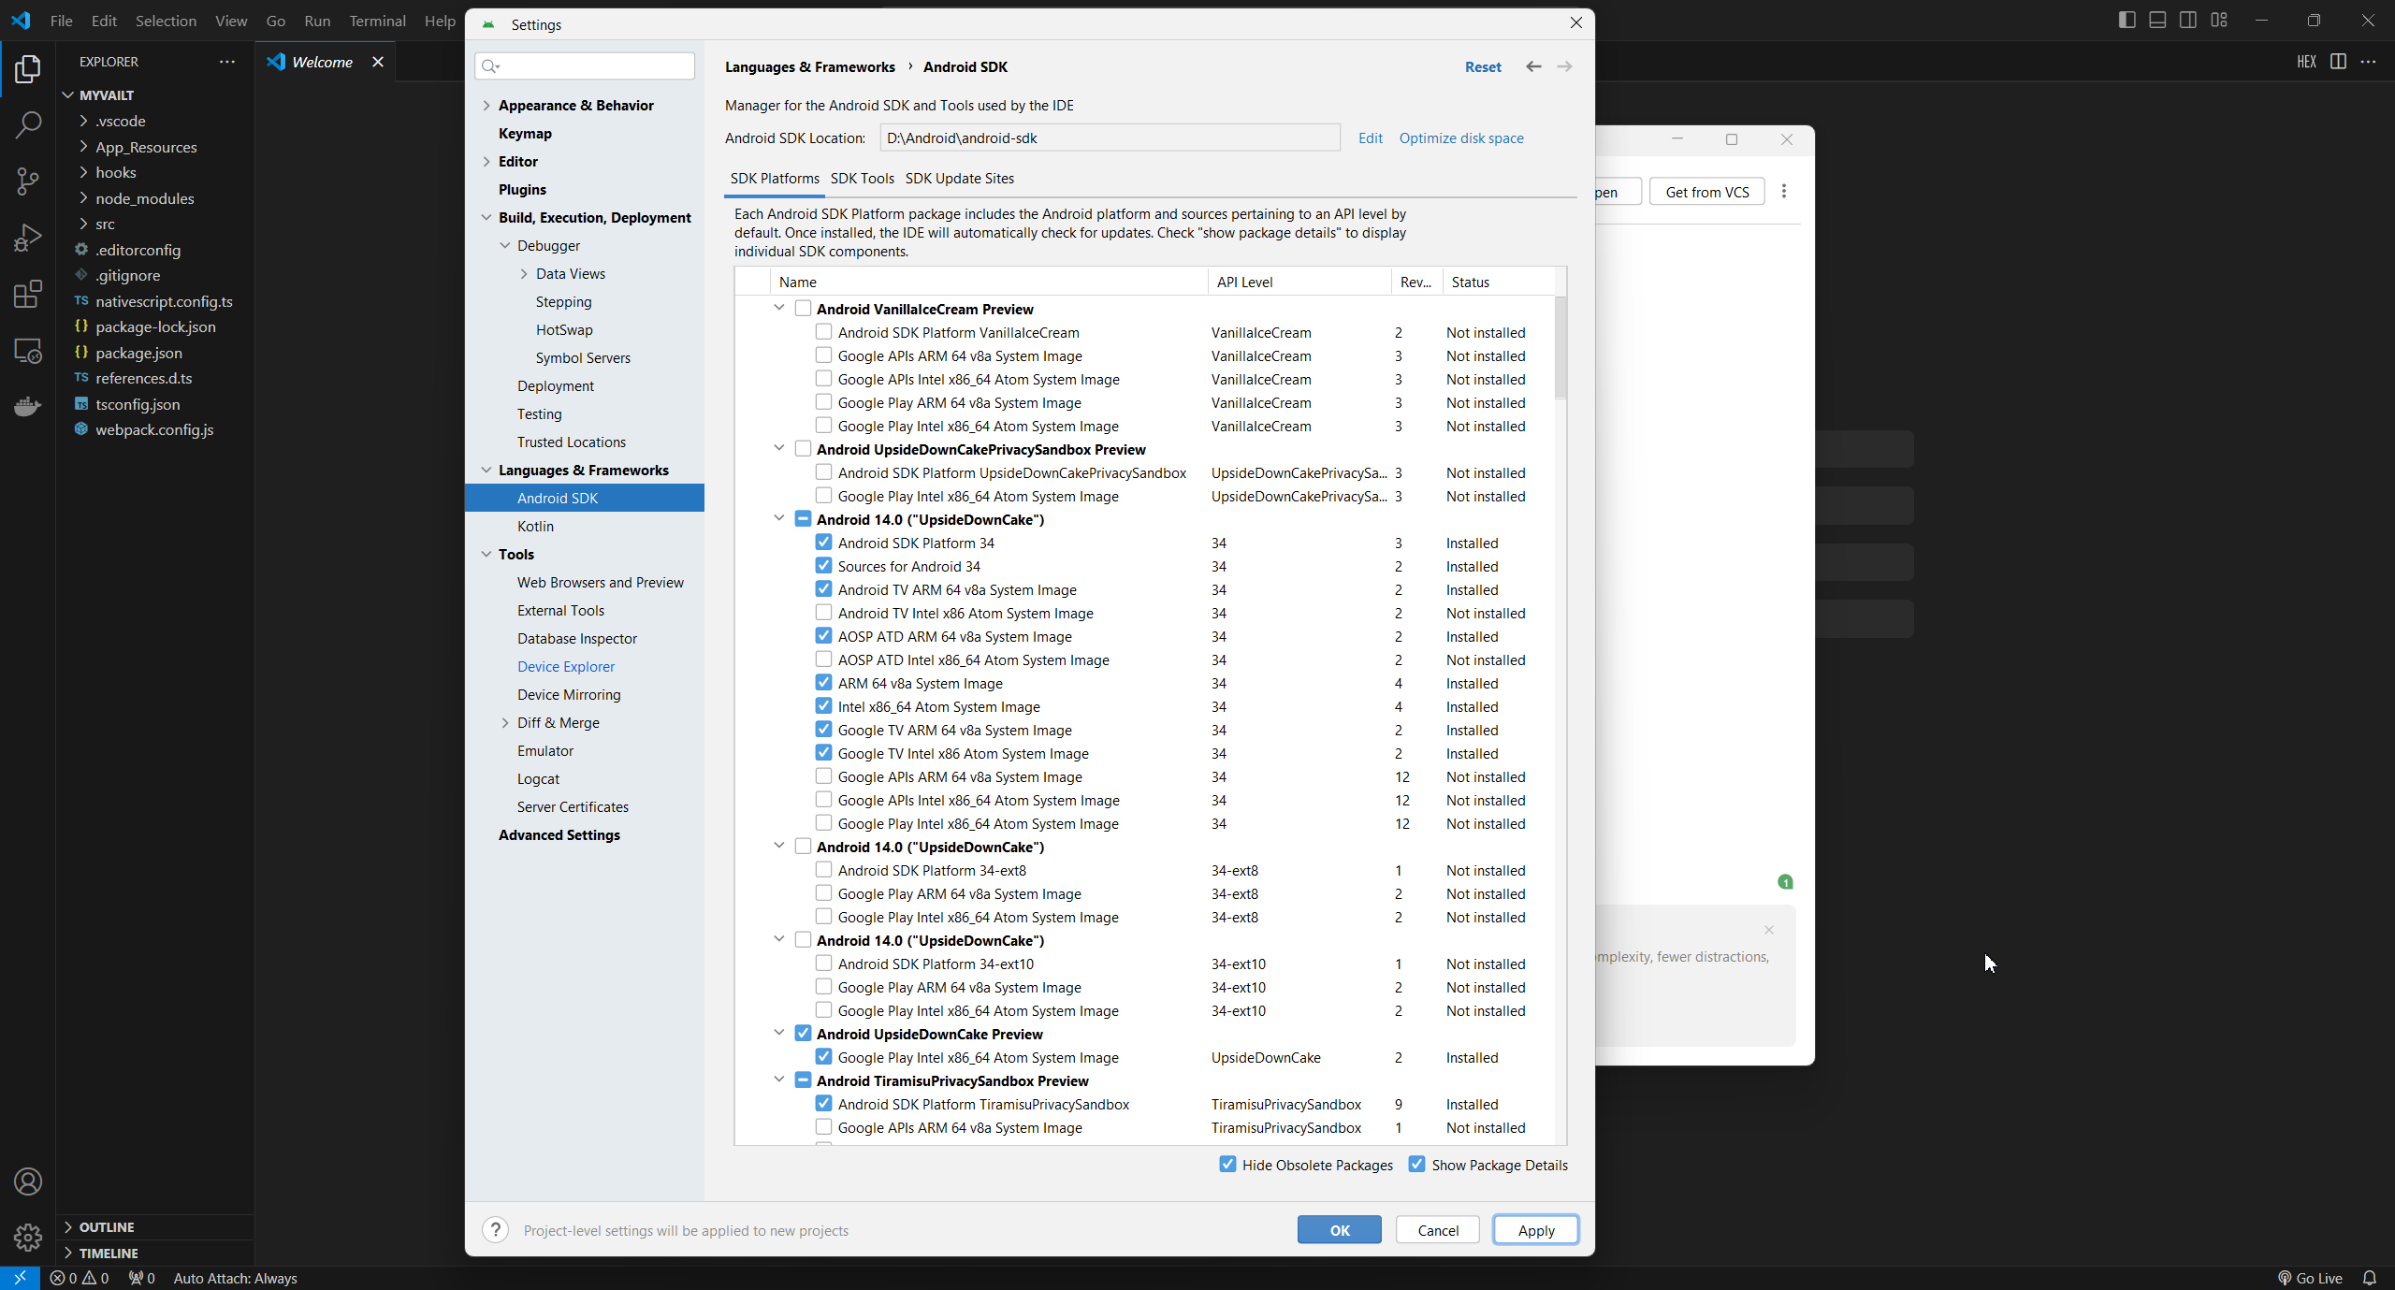Uncheck Hide Obsolete Packages checkbox
The width and height of the screenshot is (2395, 1290).
(x=1227, y=1165)
